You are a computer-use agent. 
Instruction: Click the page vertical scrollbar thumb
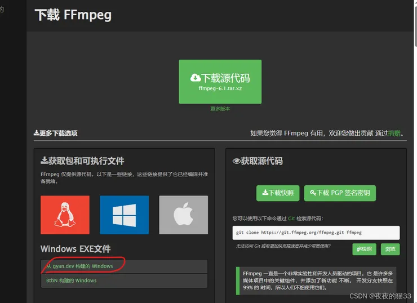pyautogui.click(x=415, y=26)
